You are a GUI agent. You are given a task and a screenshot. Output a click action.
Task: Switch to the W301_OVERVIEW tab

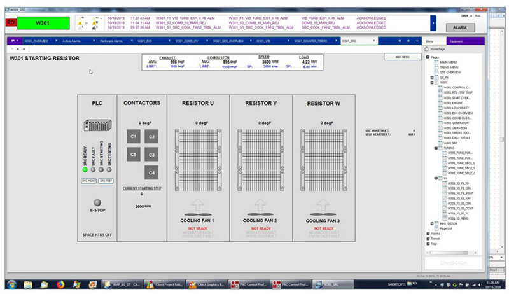[36, 41]
